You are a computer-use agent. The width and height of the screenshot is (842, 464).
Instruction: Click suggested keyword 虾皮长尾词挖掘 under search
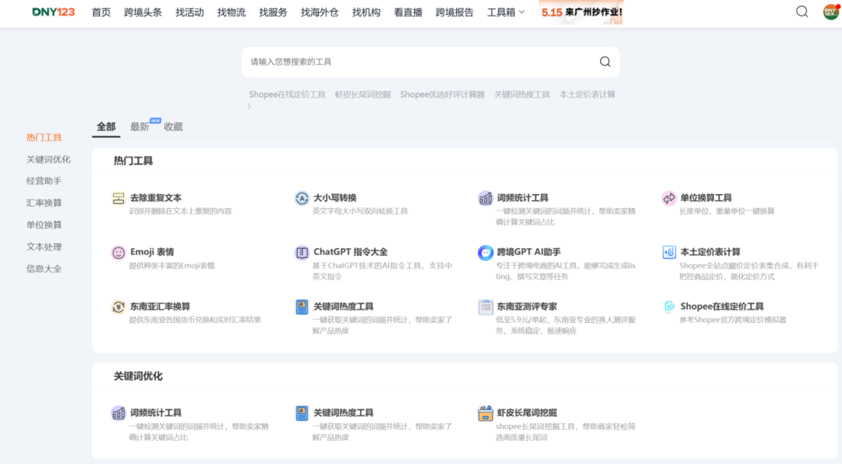pyautogui.click(x=363, y=94)
